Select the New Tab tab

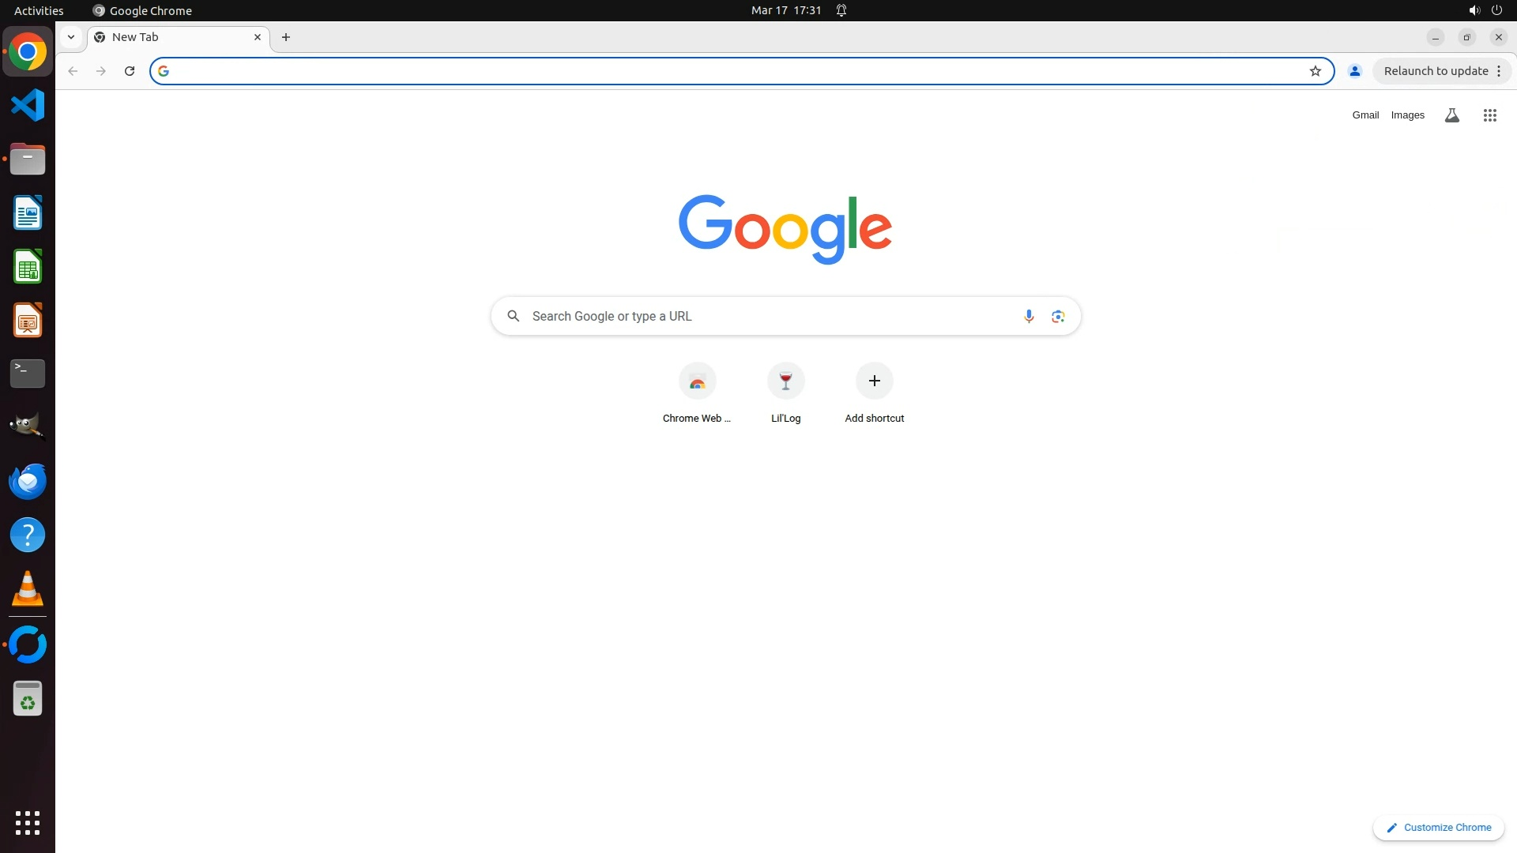tap(175, 37)
